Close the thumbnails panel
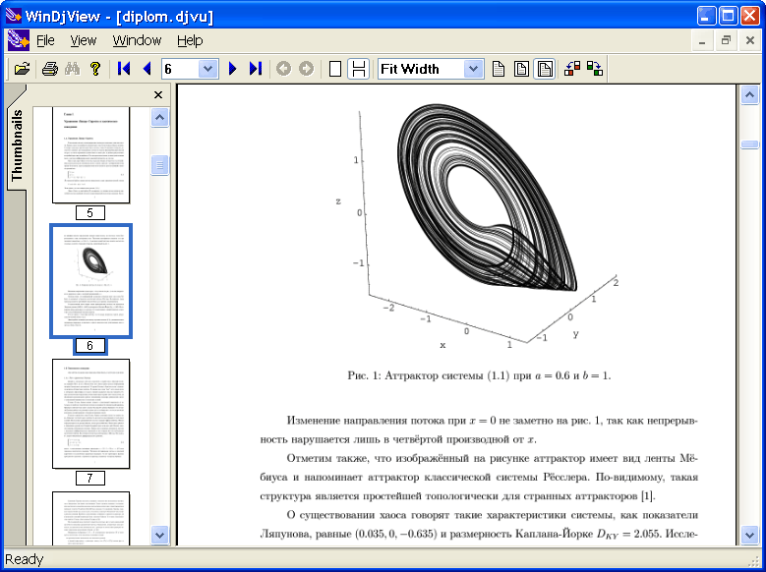Image resolution: width=766 pixels, height=572 pixels. pyautogui.click(x=158, y=95)
